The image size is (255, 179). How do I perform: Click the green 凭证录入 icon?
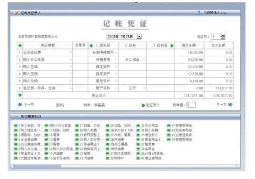143,105
